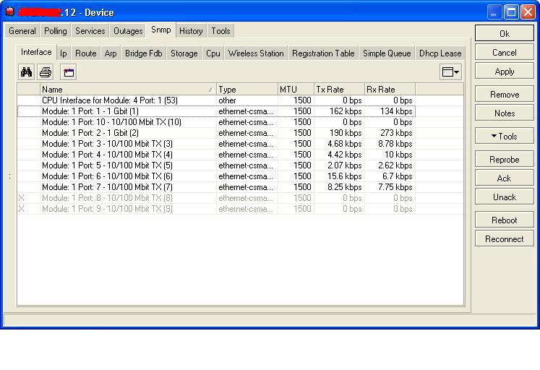
Task: Click the red device icon in title bar
Action: (10, 12)
